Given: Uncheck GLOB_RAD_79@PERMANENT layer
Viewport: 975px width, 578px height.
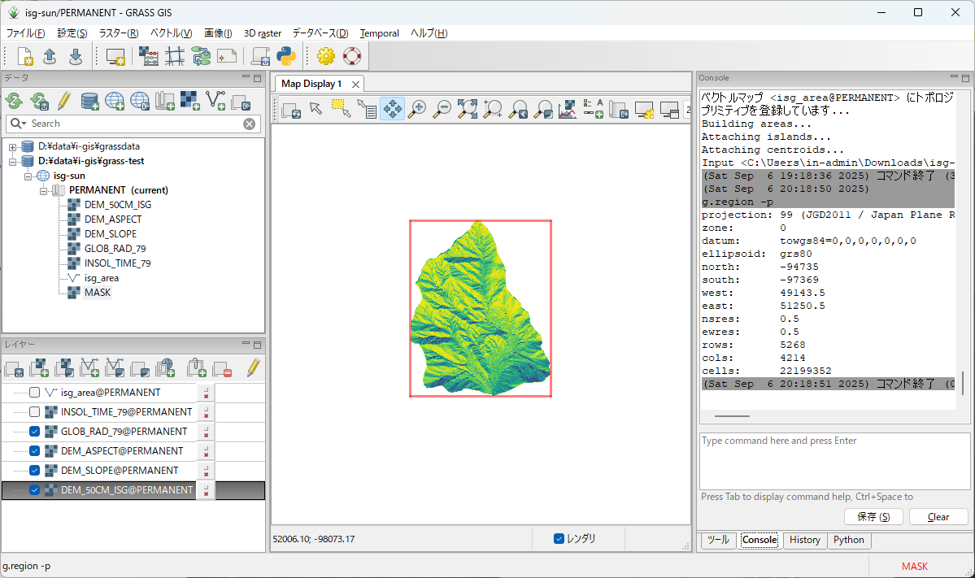Looking at the screenshot, I should point(35,432).
